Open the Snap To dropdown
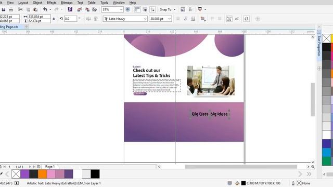333x187 pixels. (x=168, y=9)
